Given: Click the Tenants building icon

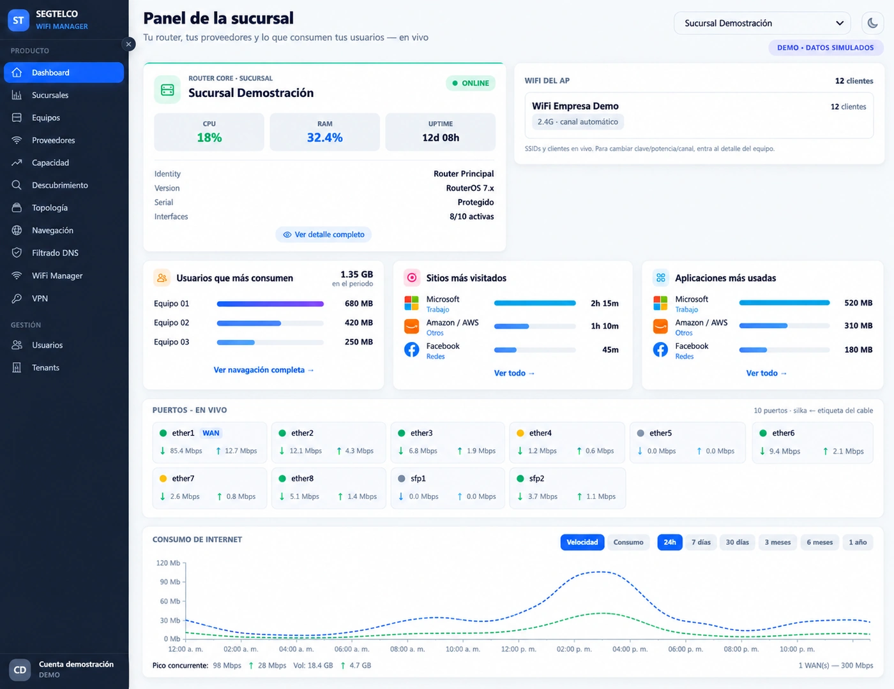Looking at the screenshot, I should [x=17, y=367].
